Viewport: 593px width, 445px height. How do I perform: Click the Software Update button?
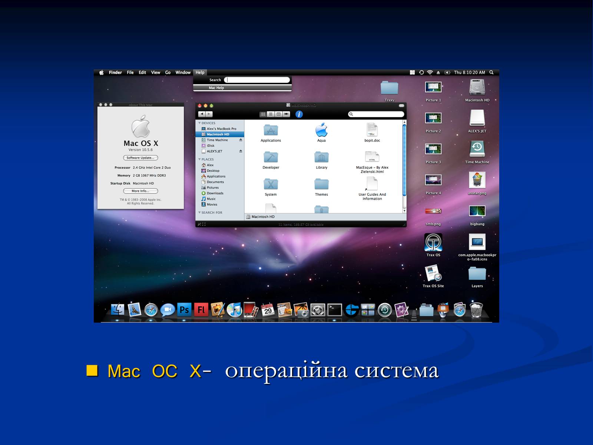tap(140, 158)
